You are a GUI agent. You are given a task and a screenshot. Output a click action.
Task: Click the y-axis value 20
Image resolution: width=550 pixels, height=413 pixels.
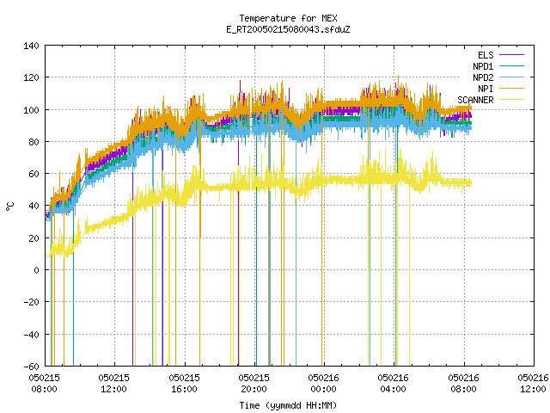34,238
